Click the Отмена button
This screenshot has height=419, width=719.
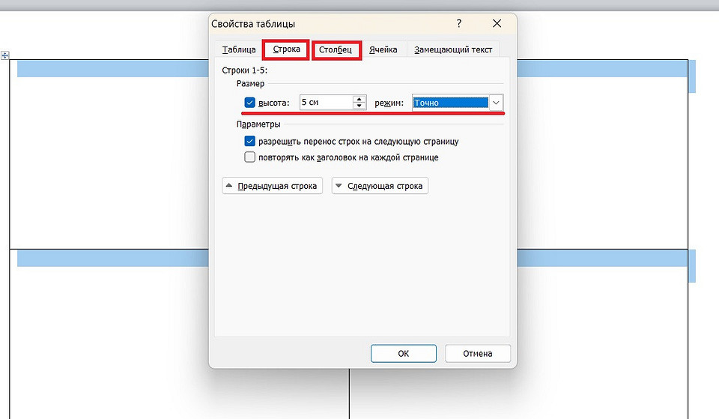[478, 353]
